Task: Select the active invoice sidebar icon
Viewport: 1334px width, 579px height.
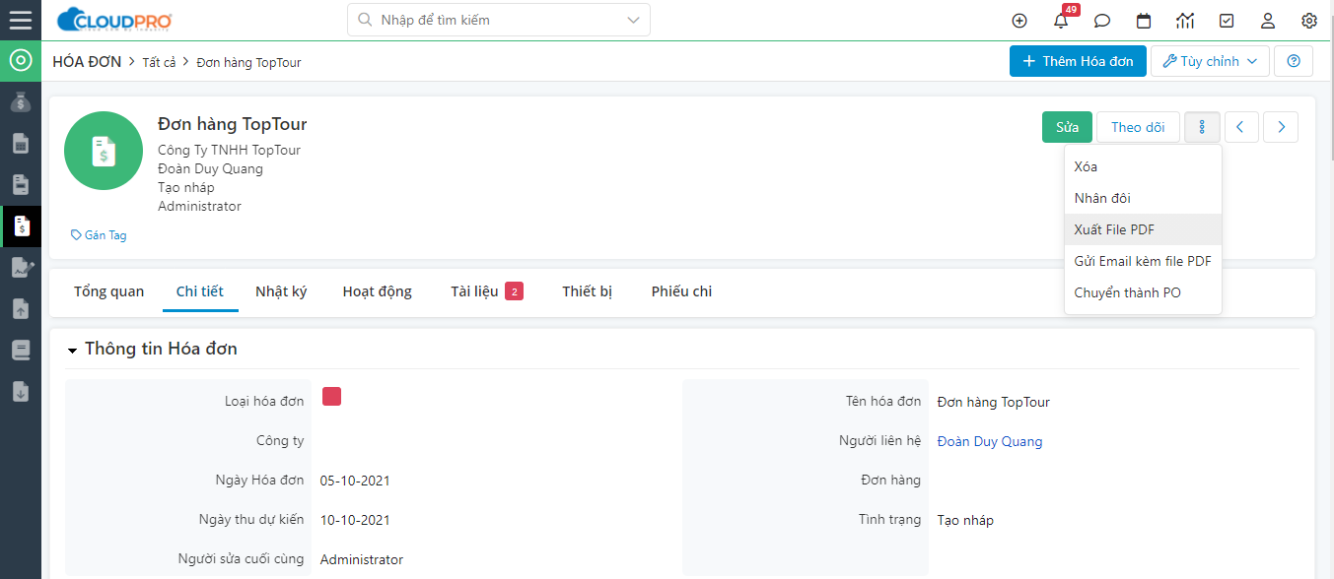Action: 21,225
